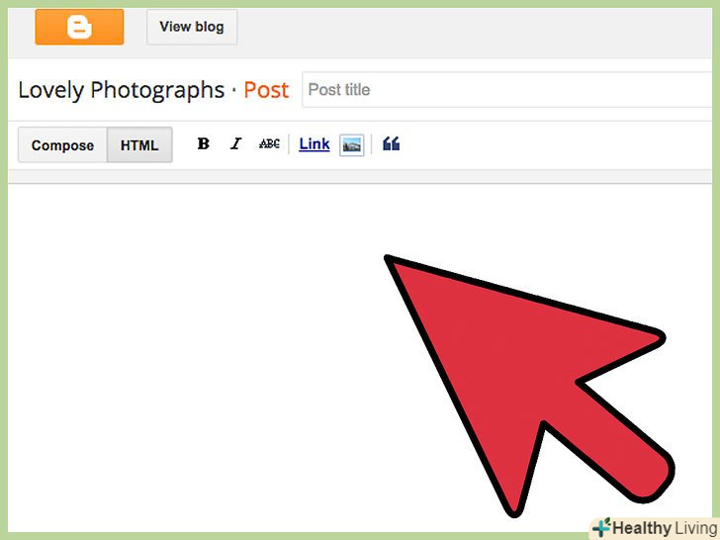The image size is (720, 540).
Task: Focus the Post title field
Action: [507, 90]
